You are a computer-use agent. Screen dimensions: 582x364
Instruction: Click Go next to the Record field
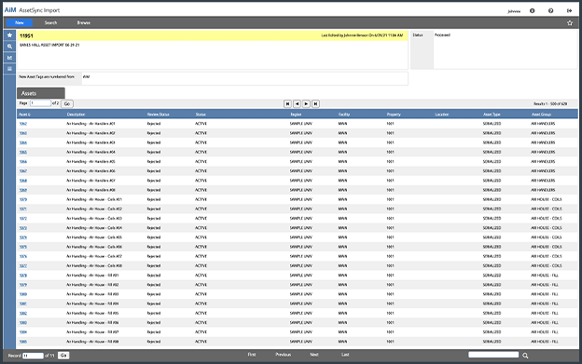click(x=63, y=356)
